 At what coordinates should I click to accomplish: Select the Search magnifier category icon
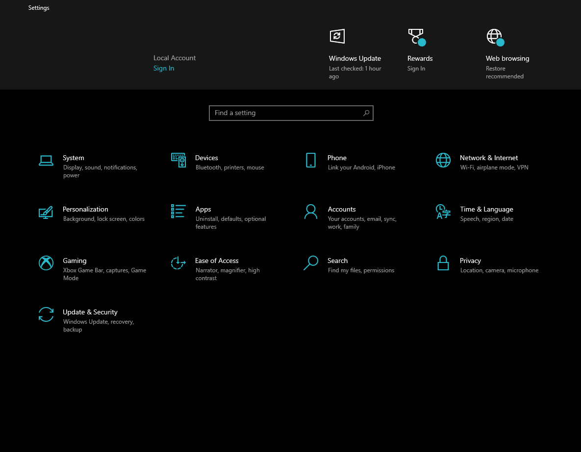[310, 263]
